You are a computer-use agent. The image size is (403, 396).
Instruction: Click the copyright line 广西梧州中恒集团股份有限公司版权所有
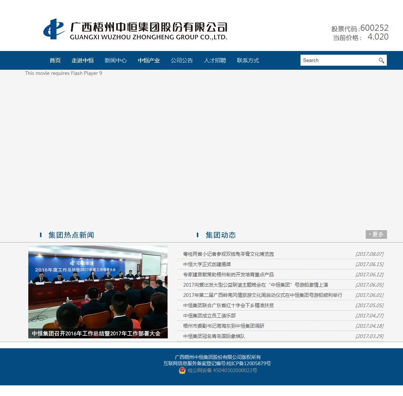(217, 357)
